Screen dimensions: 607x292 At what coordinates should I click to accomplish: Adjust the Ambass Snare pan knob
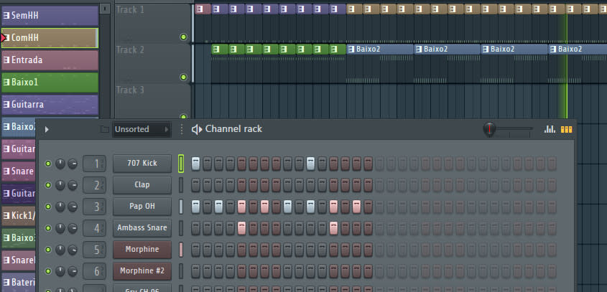60,228
